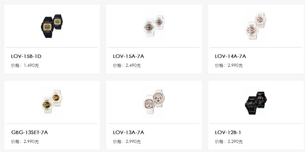Click the 2,990元 price under GBG-13SET-7A
Screen dimensions: 305x152
tap(31, 141)
